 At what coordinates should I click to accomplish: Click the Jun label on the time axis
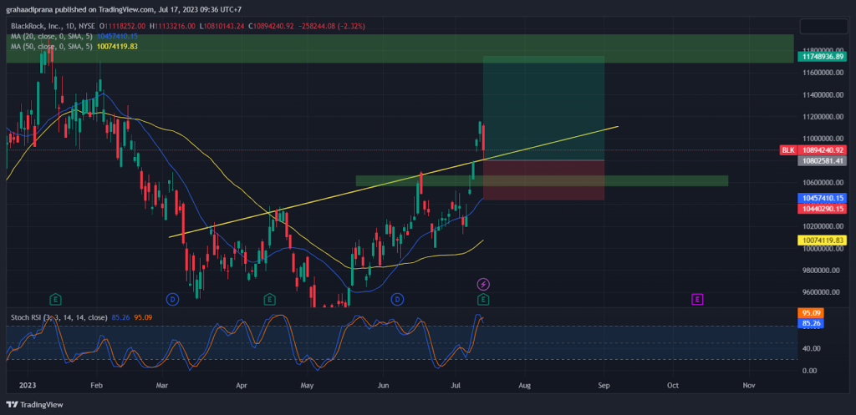point(383,386)
